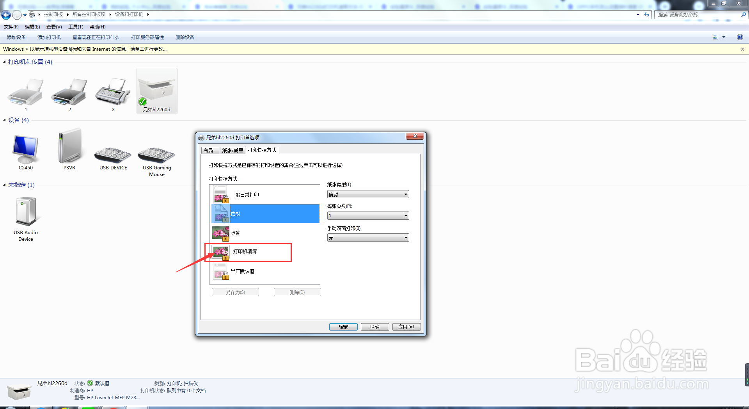Select the 兄弟hl2260d default printer
749x409 pixels.
click(x=157, y=91)
